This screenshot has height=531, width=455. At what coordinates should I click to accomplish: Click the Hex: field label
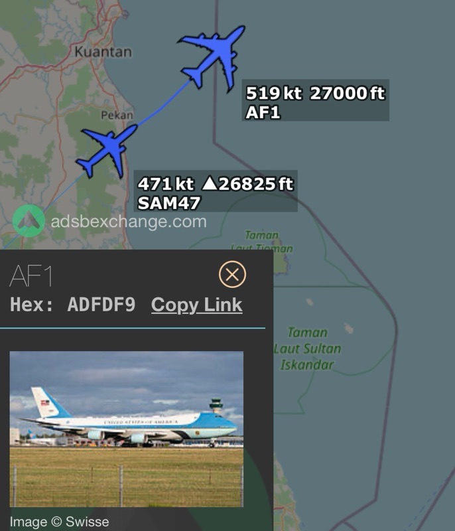(31, 305)
